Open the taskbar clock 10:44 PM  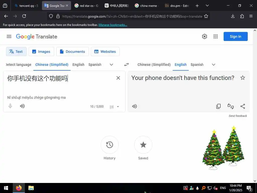[x=235, y=188]
